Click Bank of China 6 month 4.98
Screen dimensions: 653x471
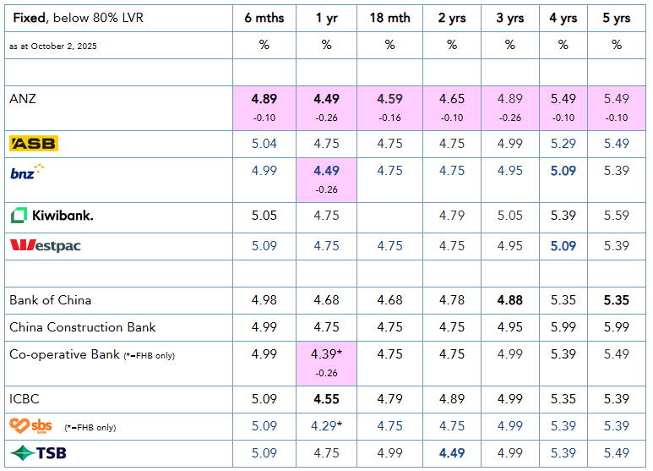tap(264, 300)
